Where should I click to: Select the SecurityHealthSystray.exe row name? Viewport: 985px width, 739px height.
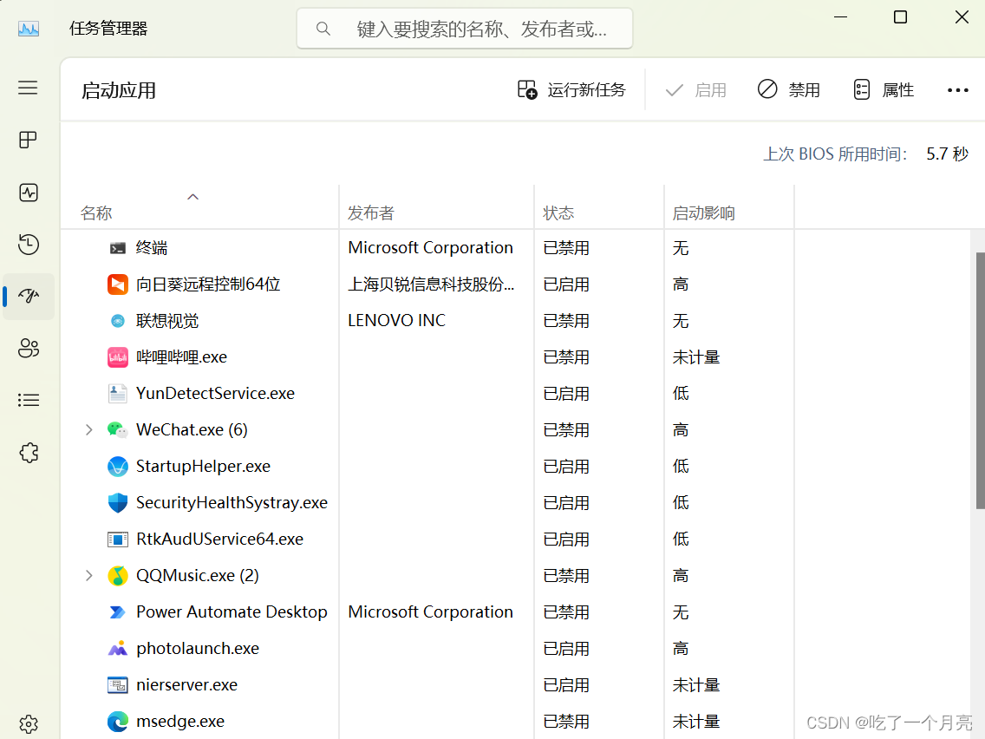point(232,503)
